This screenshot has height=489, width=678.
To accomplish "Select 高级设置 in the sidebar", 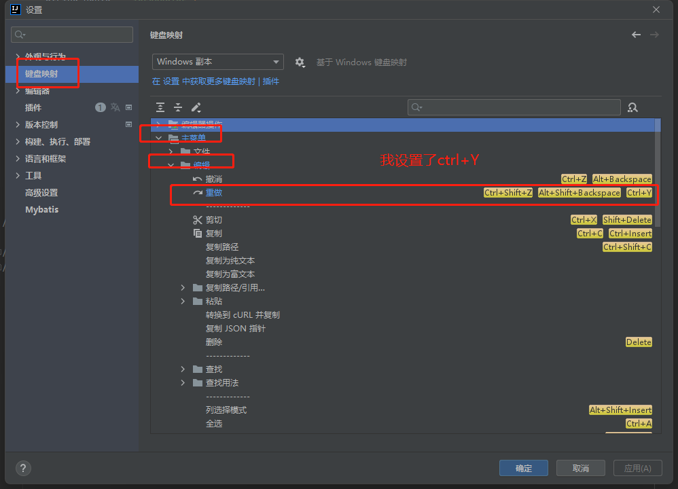I will pos(41,193).
